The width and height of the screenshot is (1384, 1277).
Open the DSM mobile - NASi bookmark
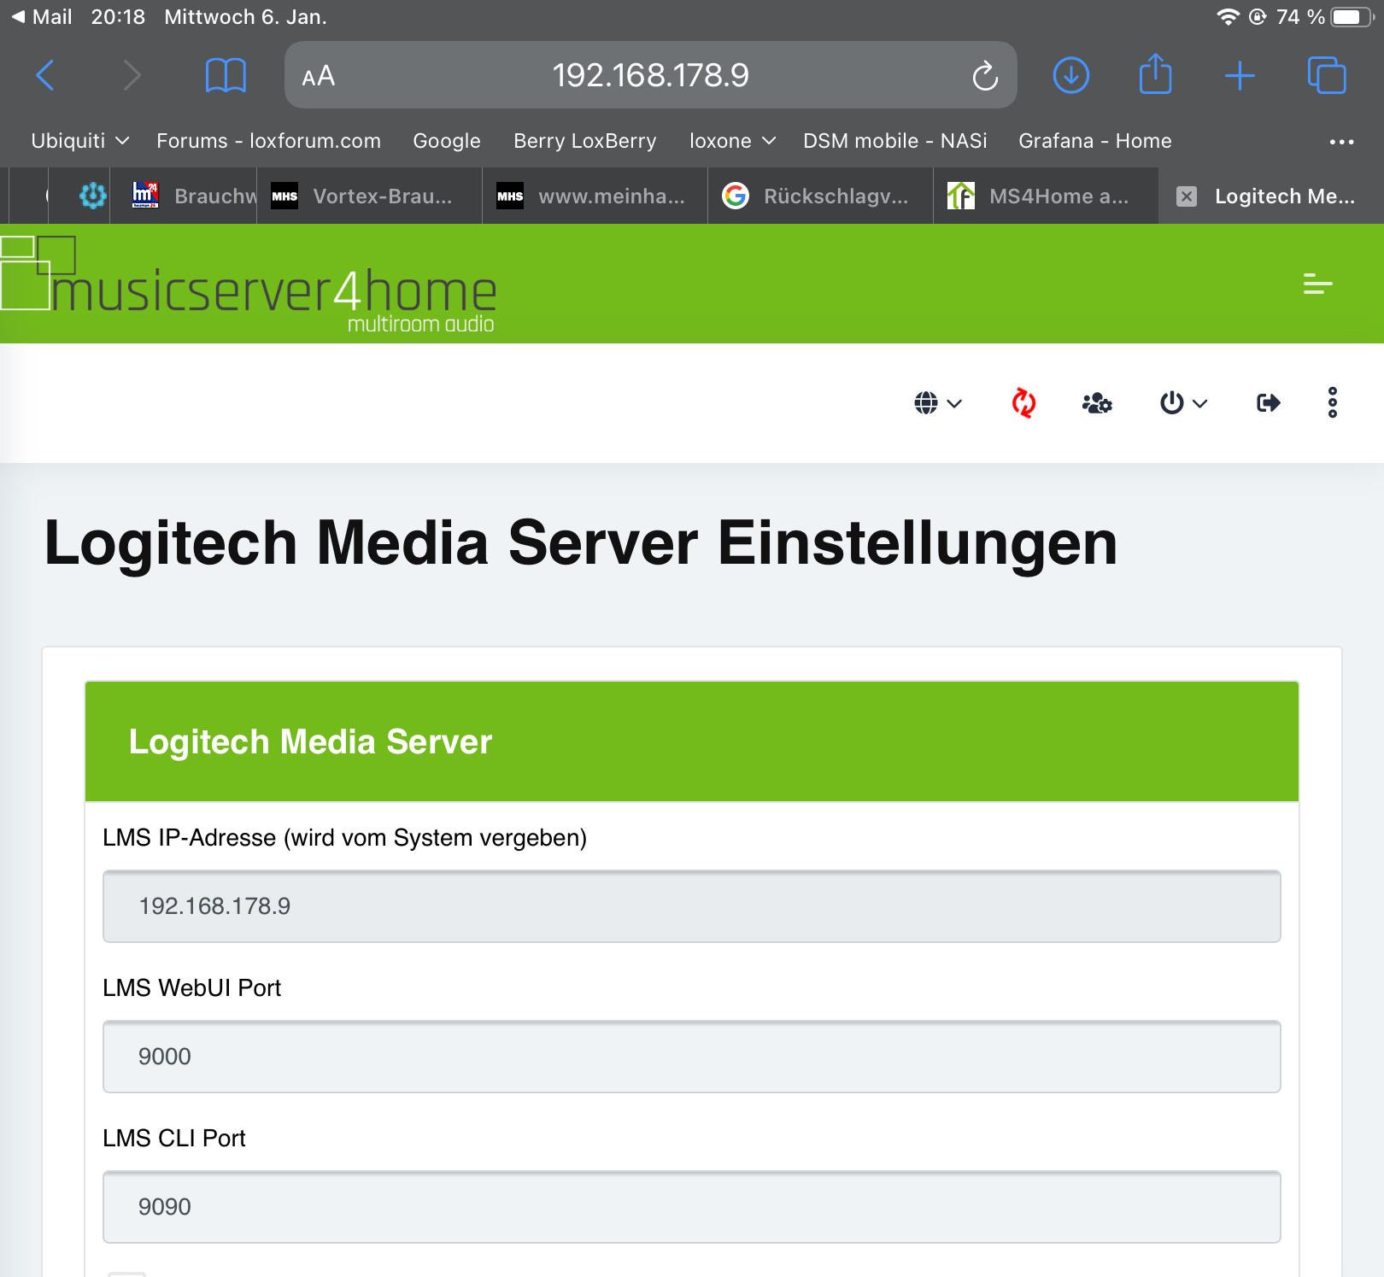pos(894,141)
